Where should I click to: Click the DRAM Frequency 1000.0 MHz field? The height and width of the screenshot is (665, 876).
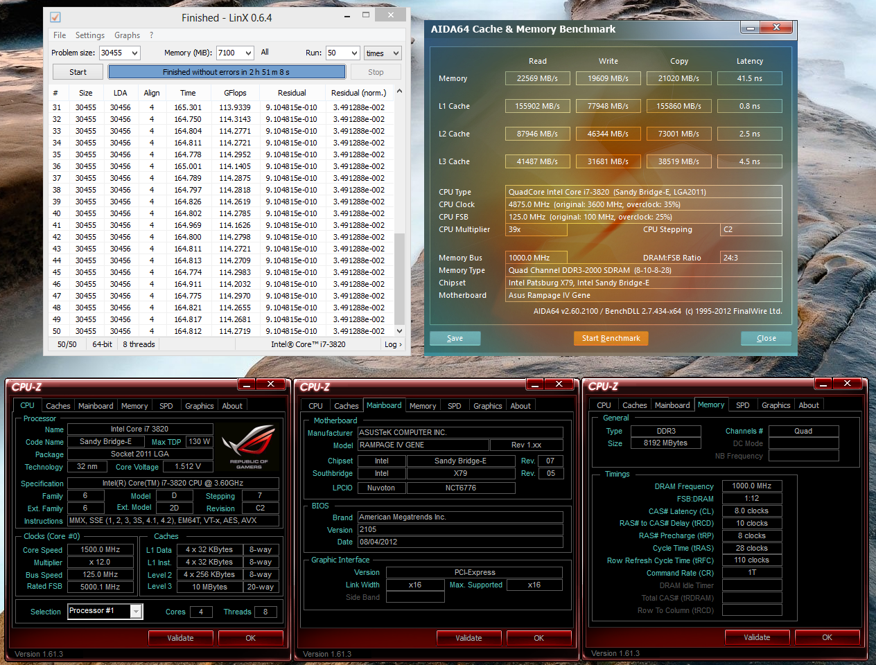[752, 486]
